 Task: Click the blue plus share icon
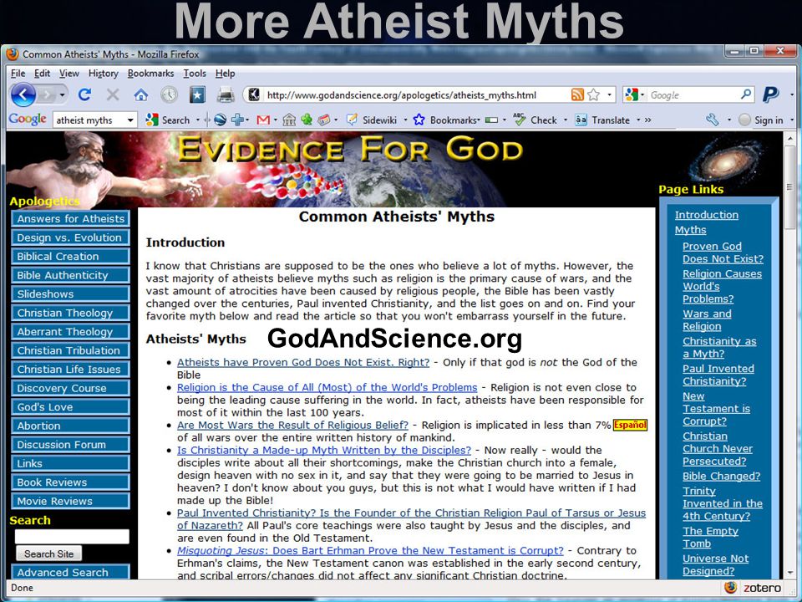(x=237, y=120)
